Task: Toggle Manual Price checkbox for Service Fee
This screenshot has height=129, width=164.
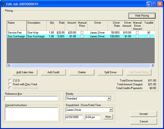Action: [x=82, y=33]
